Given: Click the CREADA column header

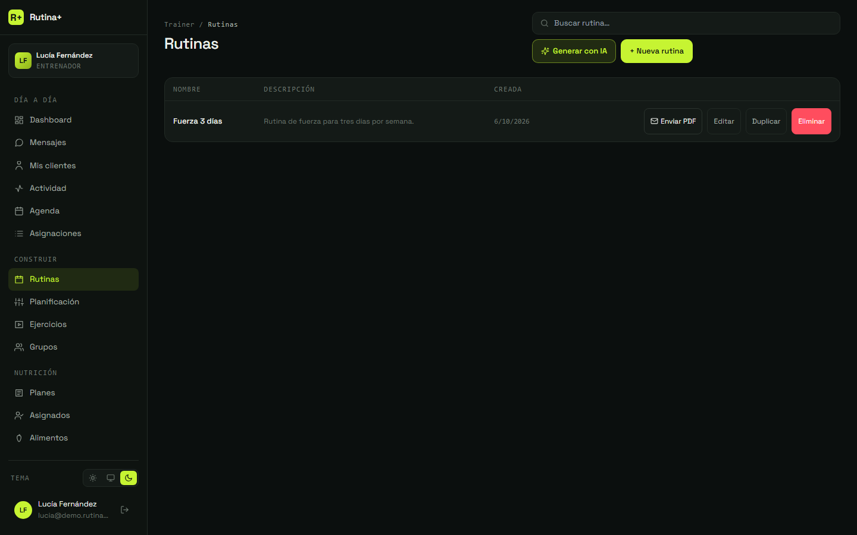Looking at the screenshot, I should [508, 89].
